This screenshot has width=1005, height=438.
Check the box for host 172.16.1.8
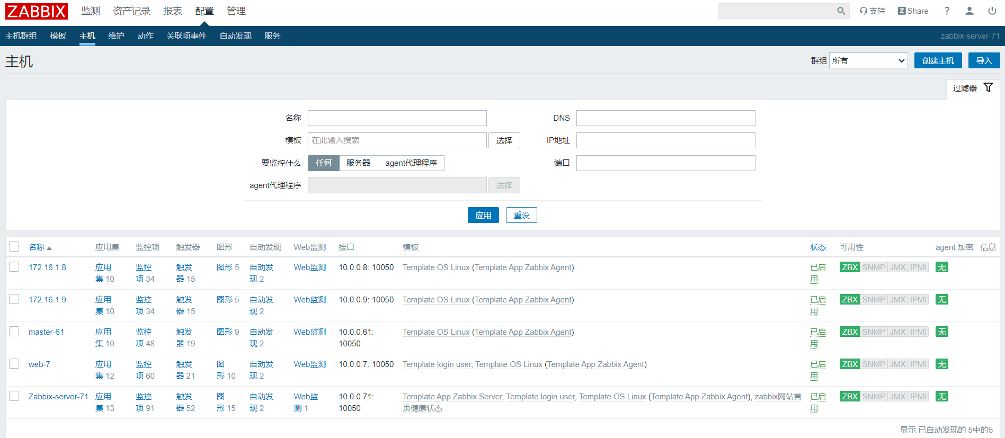tap(14, 267)
